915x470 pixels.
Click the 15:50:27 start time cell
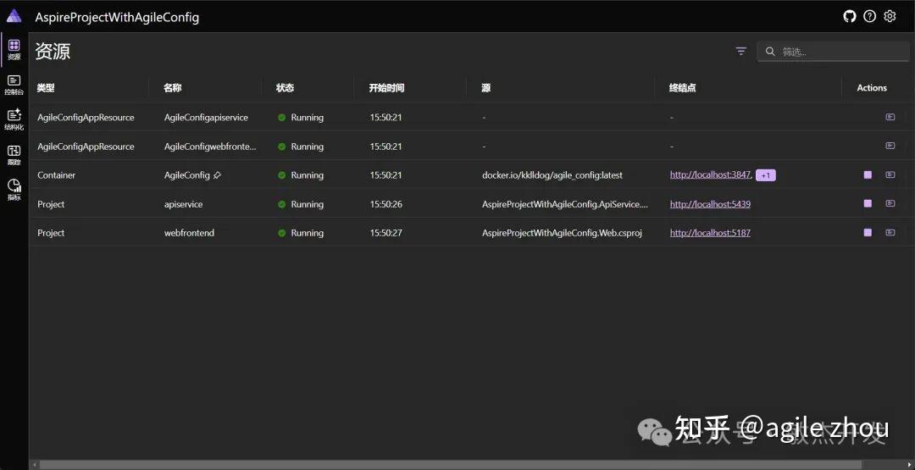coord(385,233)
